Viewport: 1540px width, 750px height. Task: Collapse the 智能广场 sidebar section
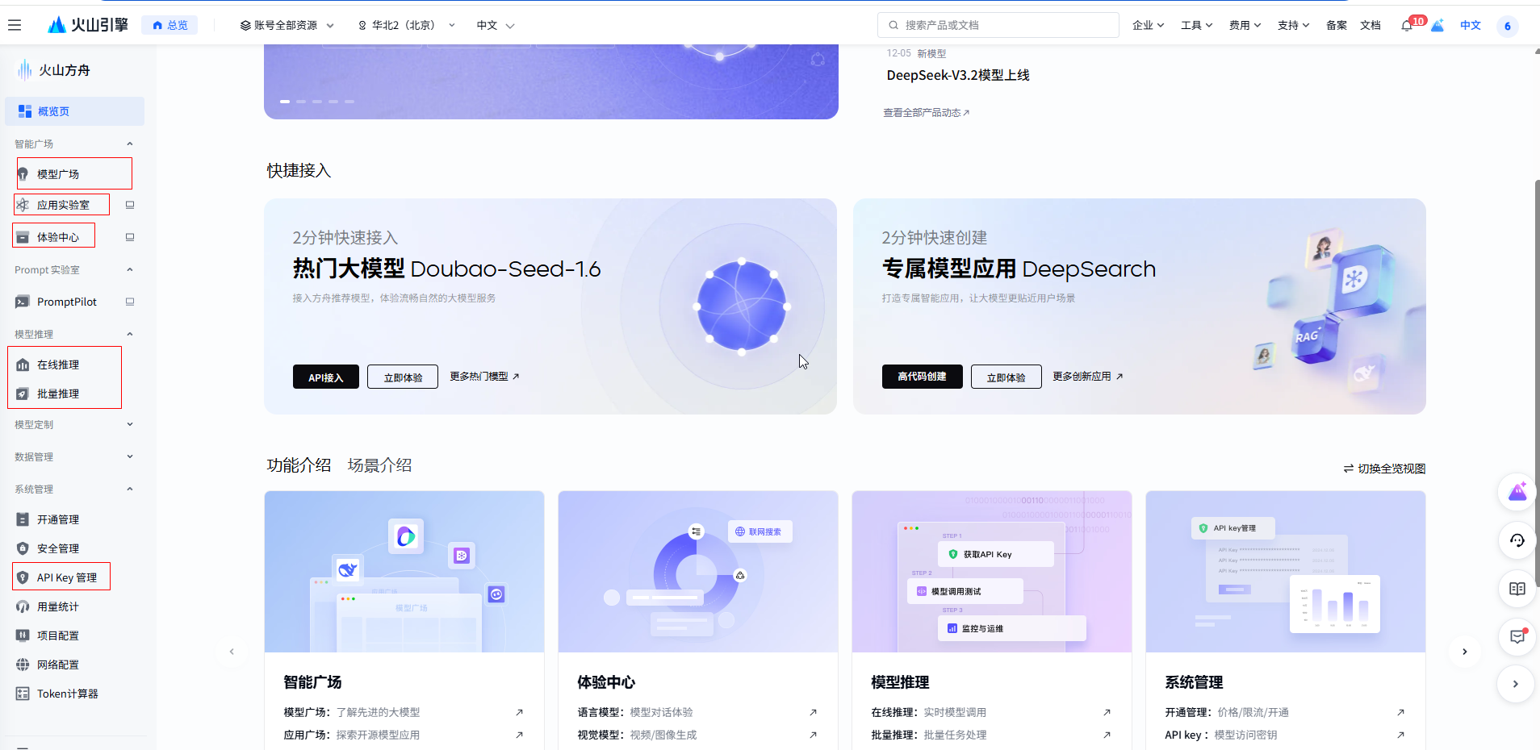pyautogui.click(x=130, y=144)
